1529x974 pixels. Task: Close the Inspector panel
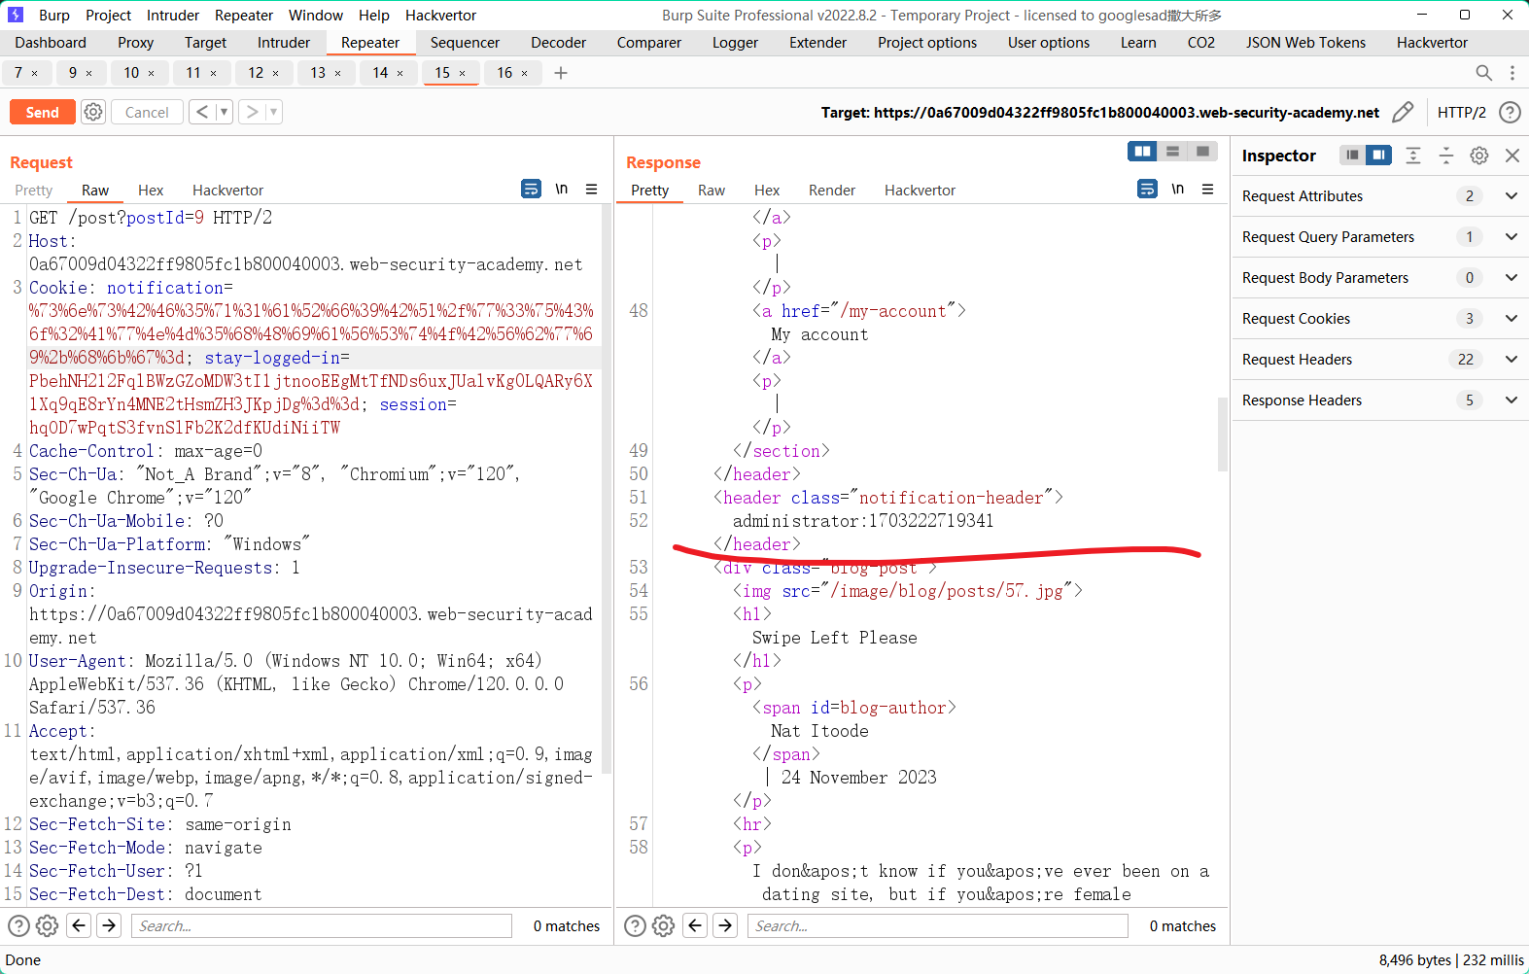(x=1512, y=156)
